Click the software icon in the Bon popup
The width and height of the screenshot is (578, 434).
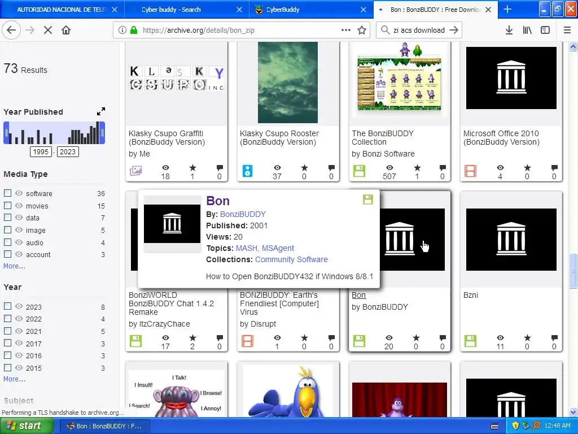tap(368, 199)
